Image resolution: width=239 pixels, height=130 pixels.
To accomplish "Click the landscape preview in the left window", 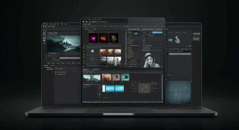I will pyautogui.click(x=64, y=44).
